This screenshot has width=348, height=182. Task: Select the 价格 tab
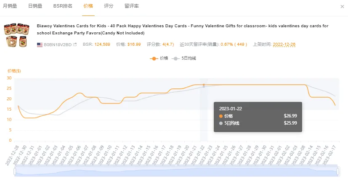88,6
